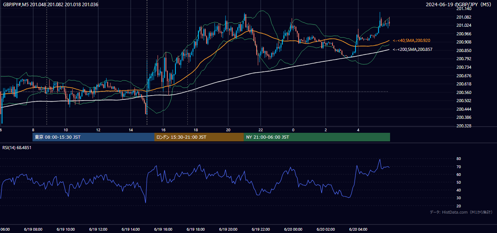Image resolution: width=497 pixels, height=233 pixels.
Task: Click the 40,SMA,200.920 indicator label
Action: pyautogui.click(x=411, y=40)
